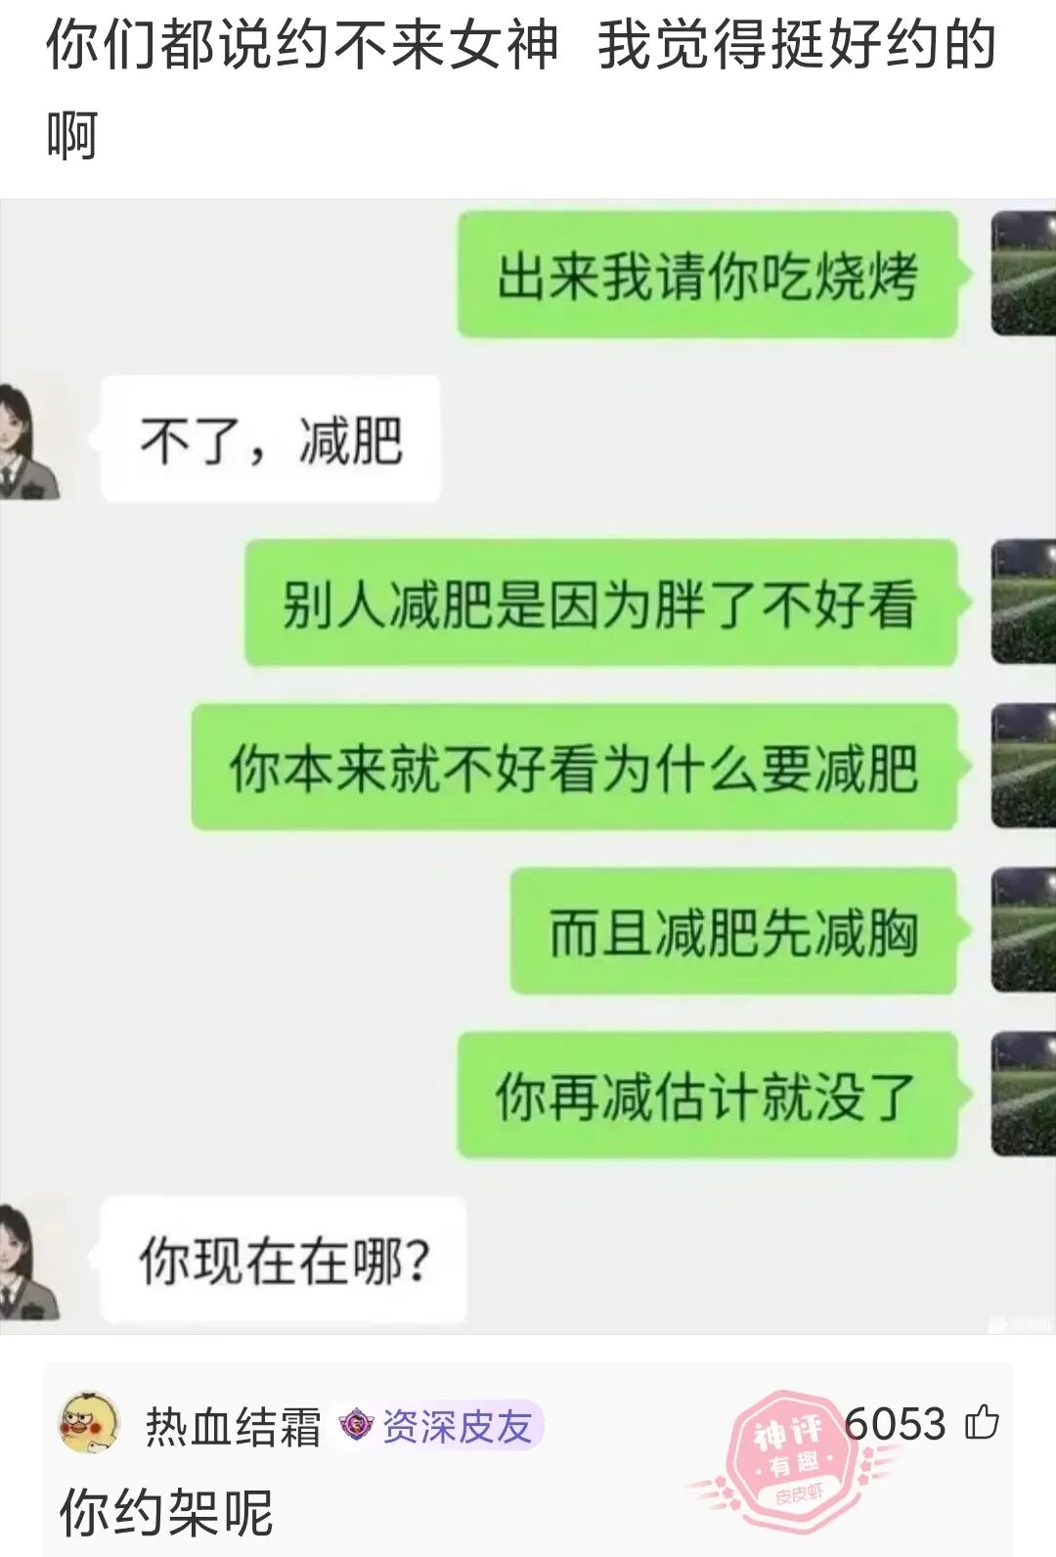
Task: Tap message bubble 你本来就不好看为什么要减肥
Action: point(574,767)
